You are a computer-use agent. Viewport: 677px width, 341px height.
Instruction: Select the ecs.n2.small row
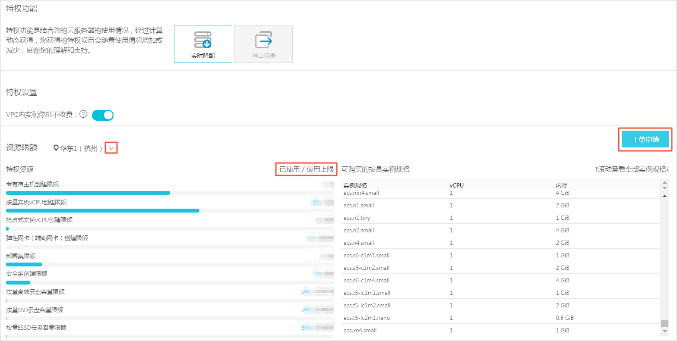pyautogui.click(x=501, y=230)
